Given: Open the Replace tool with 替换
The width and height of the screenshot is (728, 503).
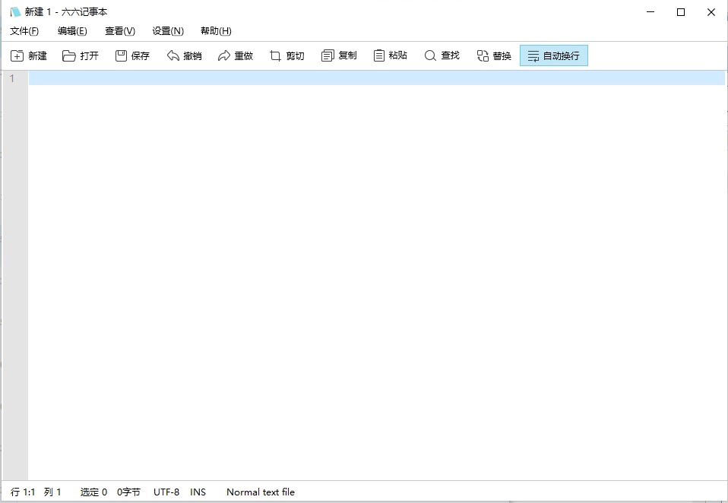Looking at the screenshot, I should pyautogui.click(x=483, y=55).
